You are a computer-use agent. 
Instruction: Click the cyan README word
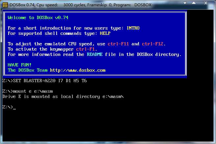(x=94, y=54)
